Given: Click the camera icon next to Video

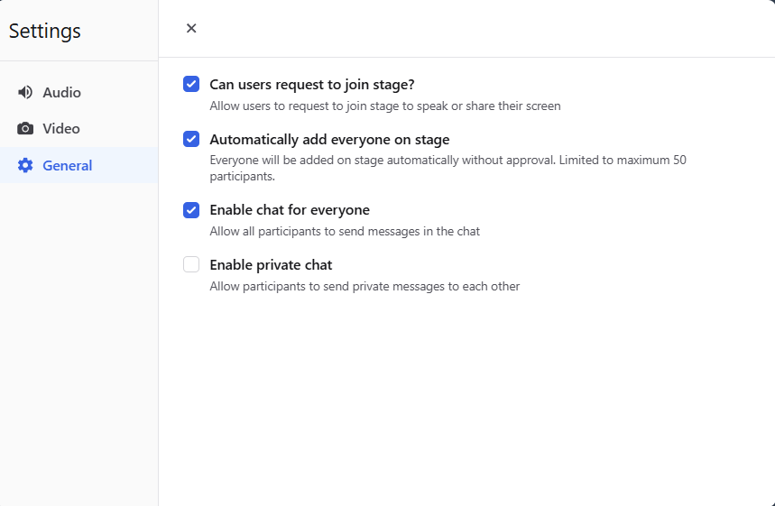Looking at the screenshot, I should pos(25,129).
